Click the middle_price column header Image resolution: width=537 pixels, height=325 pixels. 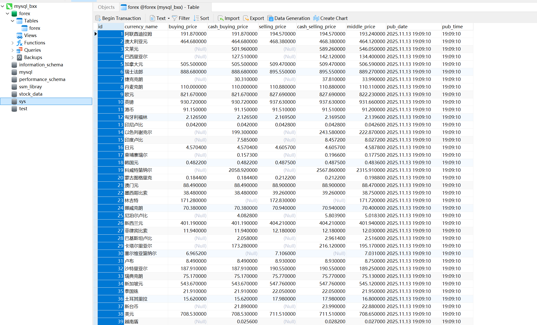click(x=361, y=26)
